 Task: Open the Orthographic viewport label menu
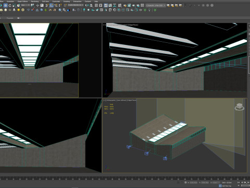[111, 100]
